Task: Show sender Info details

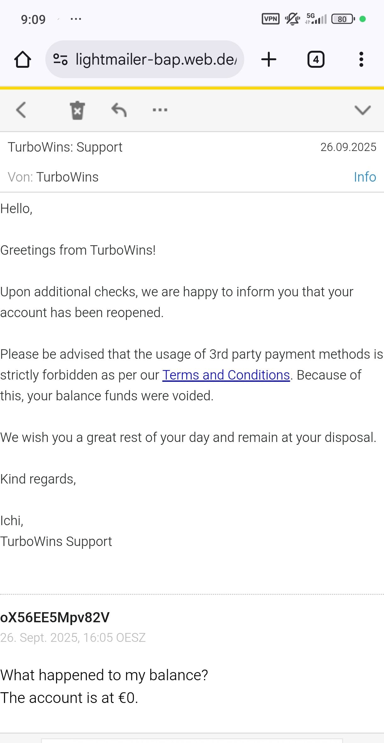Action: (365, 177)
